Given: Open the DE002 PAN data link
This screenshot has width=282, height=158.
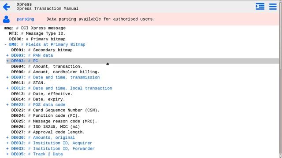Looking at the screenshot, I should pos(32,55).
